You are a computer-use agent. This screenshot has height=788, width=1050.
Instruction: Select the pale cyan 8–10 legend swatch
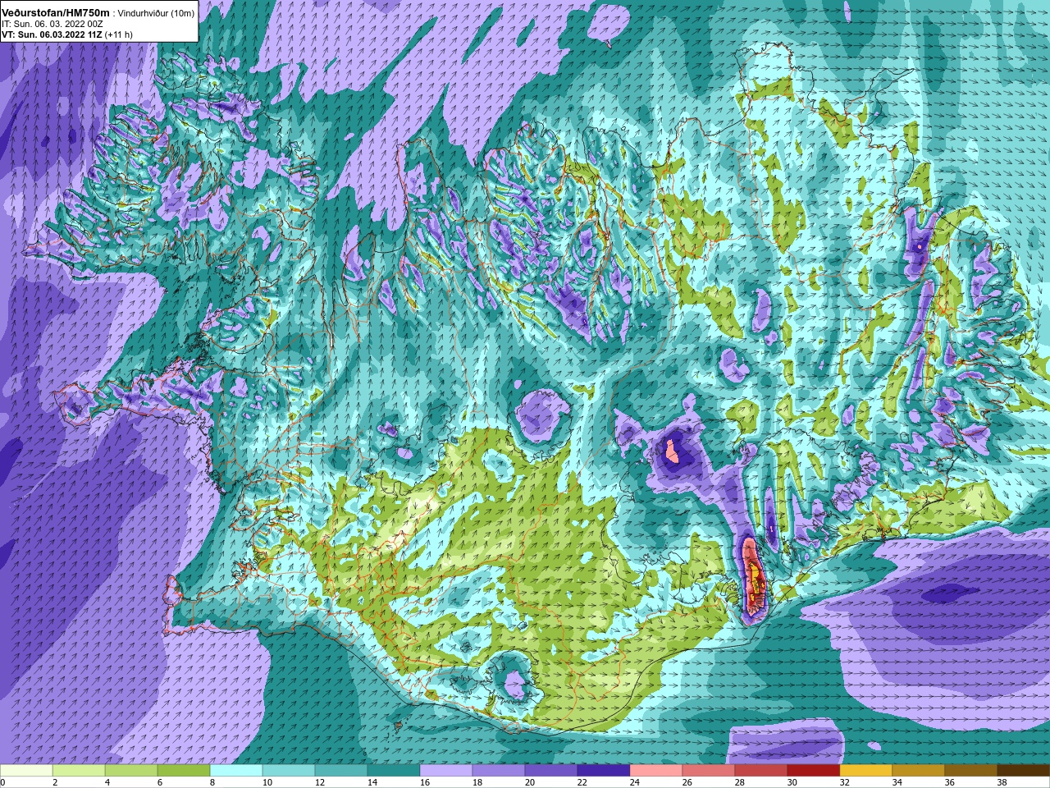click(236, 772)
